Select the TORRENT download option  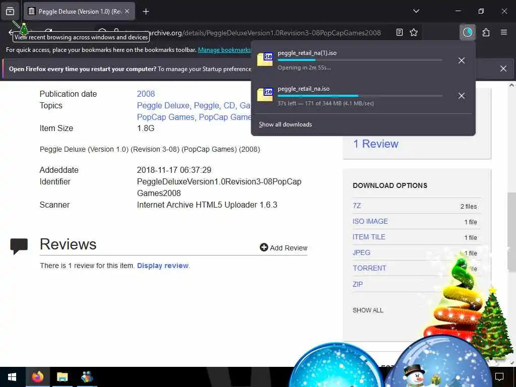(x=369, y=268)
